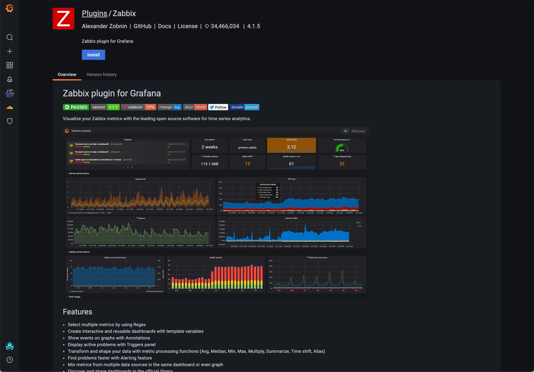Open the Last 7 days time picker
Screen dimensions: 534x372
coord(359,131)
